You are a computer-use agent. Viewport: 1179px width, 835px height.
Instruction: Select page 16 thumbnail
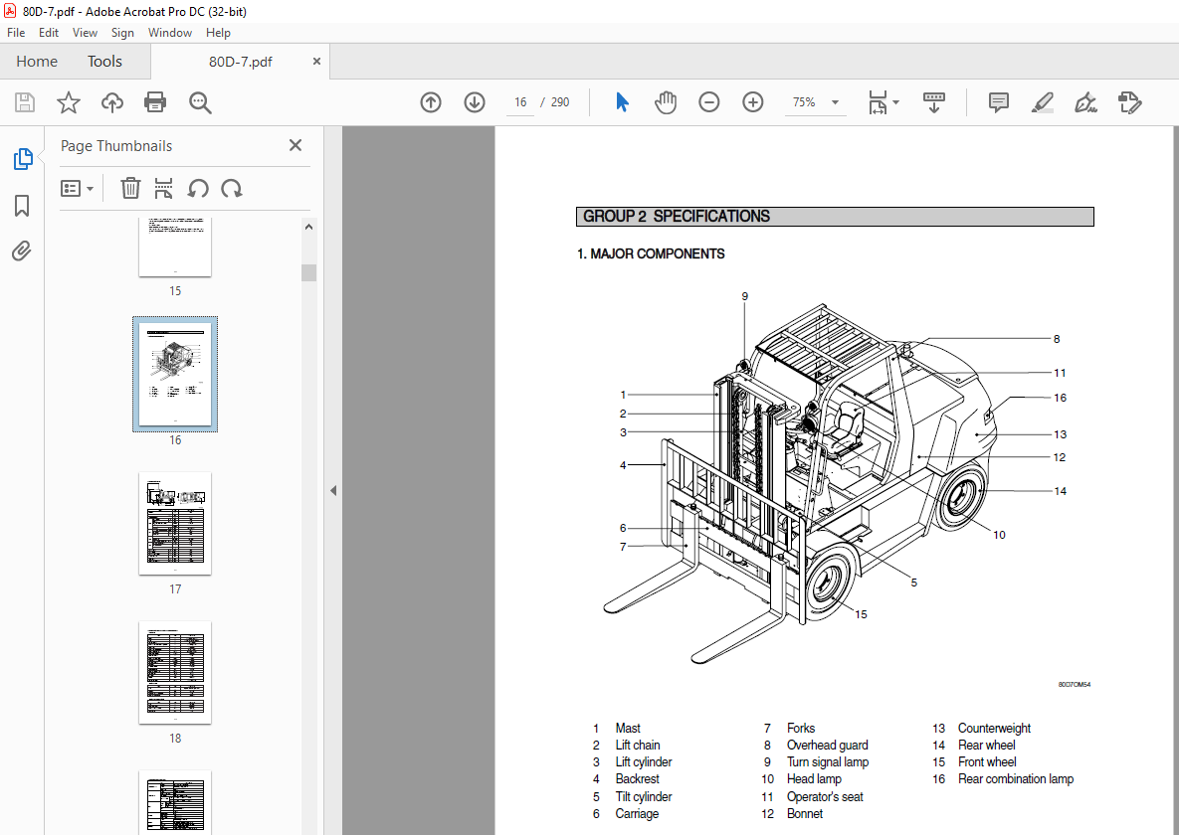click(175, 375)
